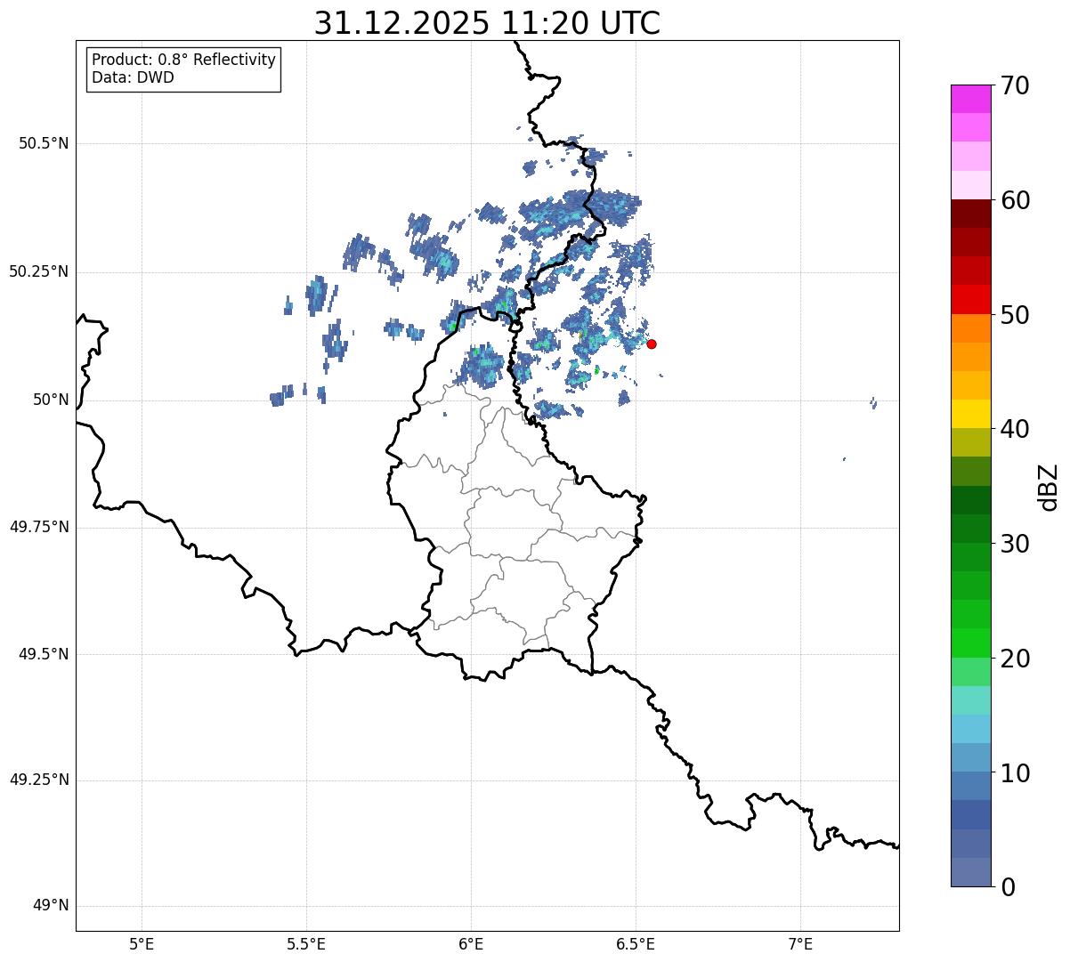Click the red radar site marker
The image size is (1070, 962).
pos(652,344)
